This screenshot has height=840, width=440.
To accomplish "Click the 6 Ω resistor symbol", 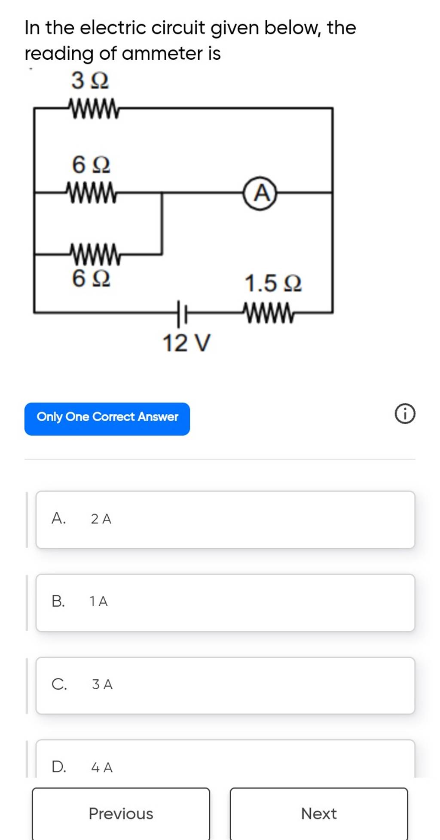I will 92,192.
